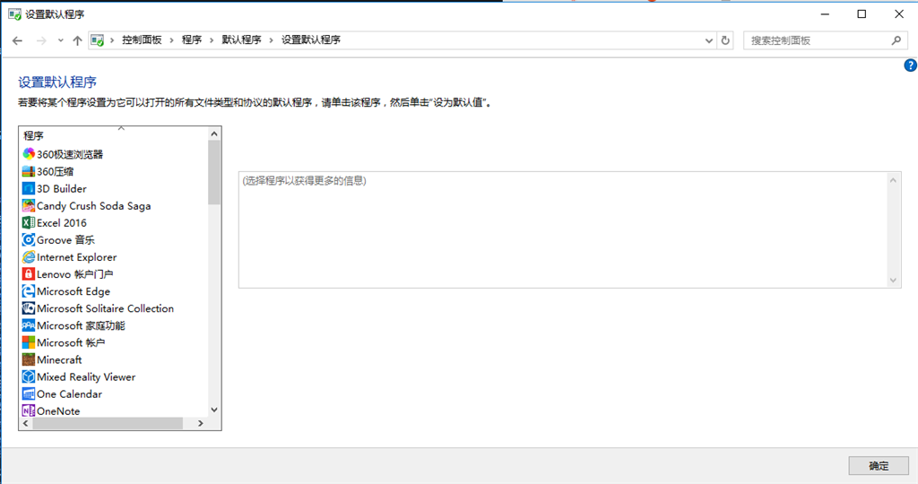Select 360极速浏览器 text in list
The height and width of the screenshot is (484, 918).
(70, 154)
